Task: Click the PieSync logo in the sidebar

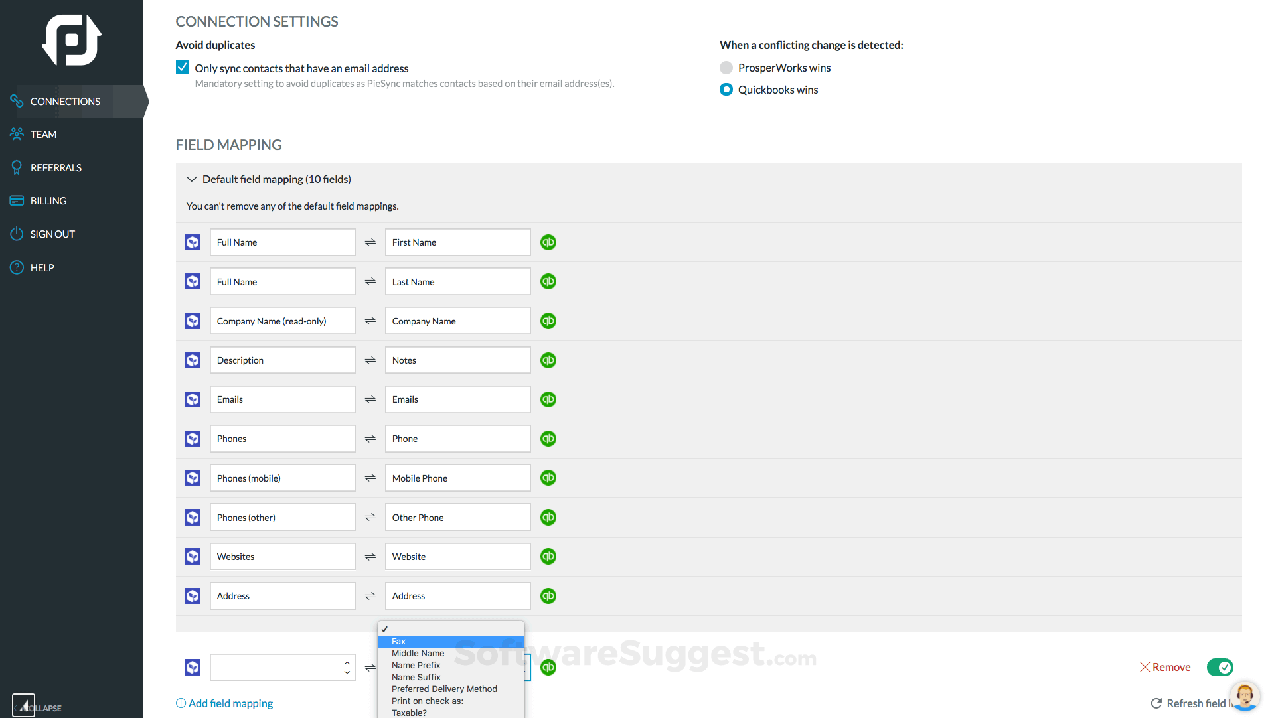Action: pos(72,40)
